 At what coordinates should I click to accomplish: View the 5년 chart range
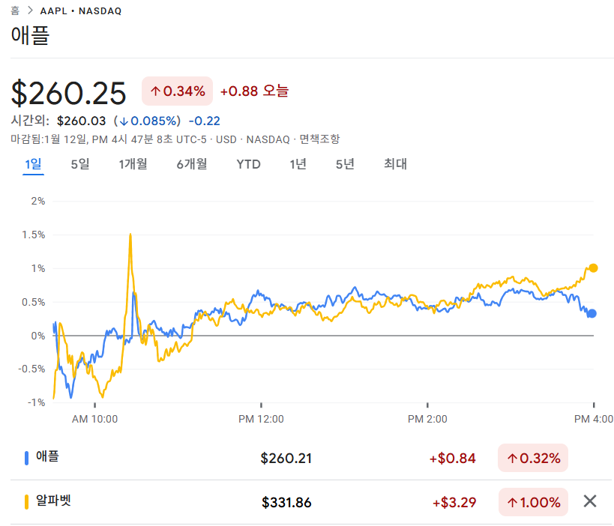(345, 164)
